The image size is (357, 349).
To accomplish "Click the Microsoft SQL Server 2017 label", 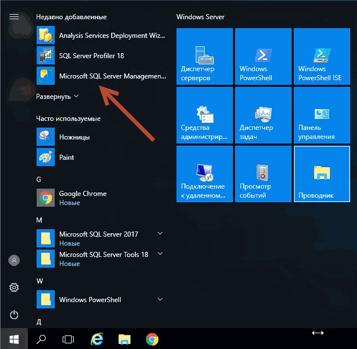I will click(x=99, y=234).
